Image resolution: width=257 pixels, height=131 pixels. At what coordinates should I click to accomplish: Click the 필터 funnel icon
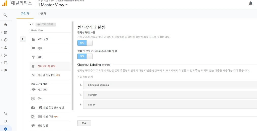[33, 57]
